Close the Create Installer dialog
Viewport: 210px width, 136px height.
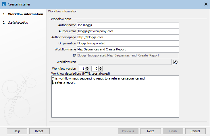pyautogui.click(x=206, y=4)
